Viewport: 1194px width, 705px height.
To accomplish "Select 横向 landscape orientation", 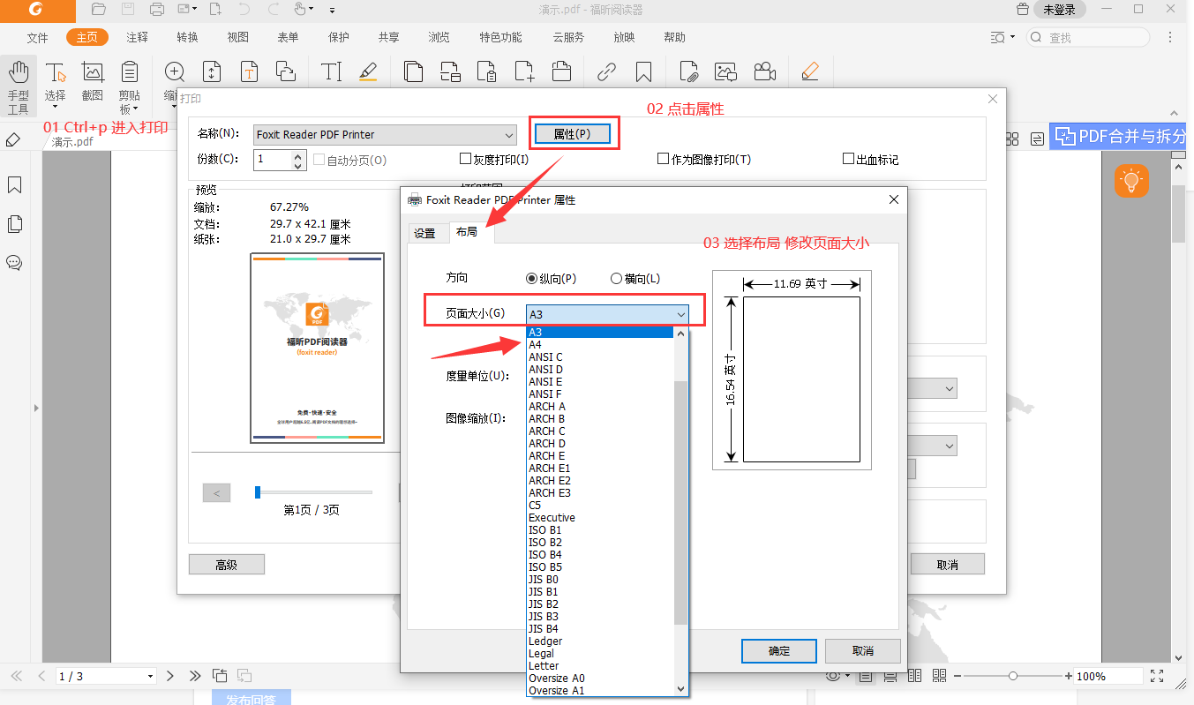I will pyautogui.click(x=616, y=279).
